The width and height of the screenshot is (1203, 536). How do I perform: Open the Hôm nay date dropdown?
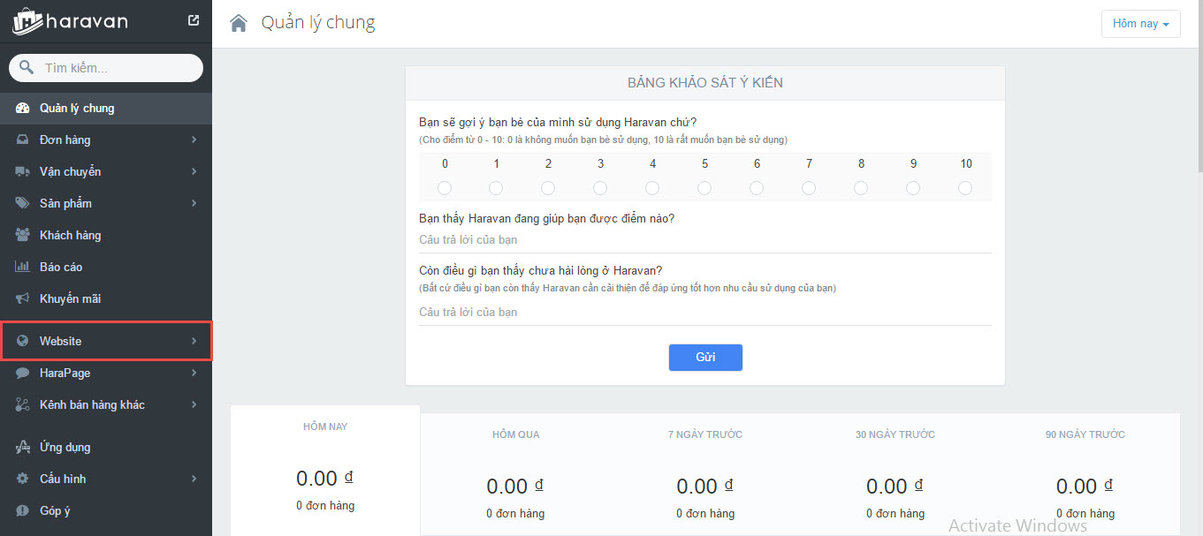(x=1140, y=24)
